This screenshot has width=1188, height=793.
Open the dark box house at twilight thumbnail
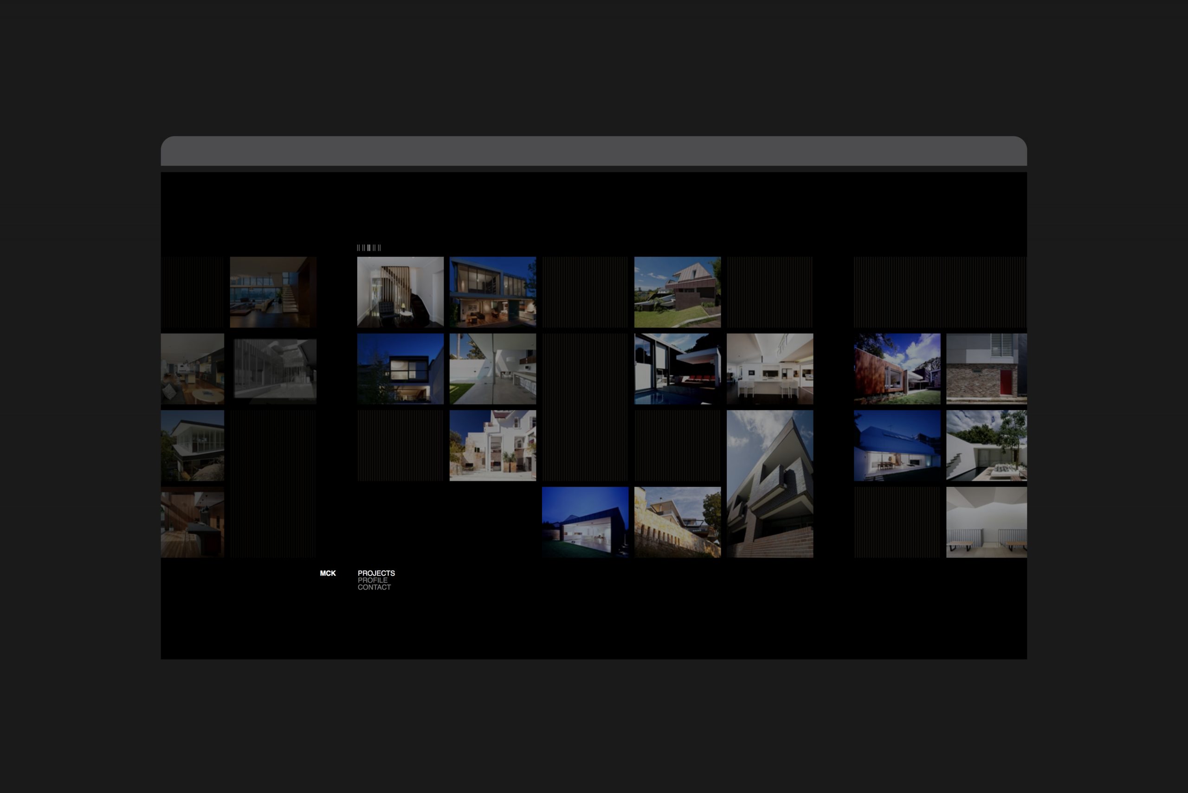point(400,369)
